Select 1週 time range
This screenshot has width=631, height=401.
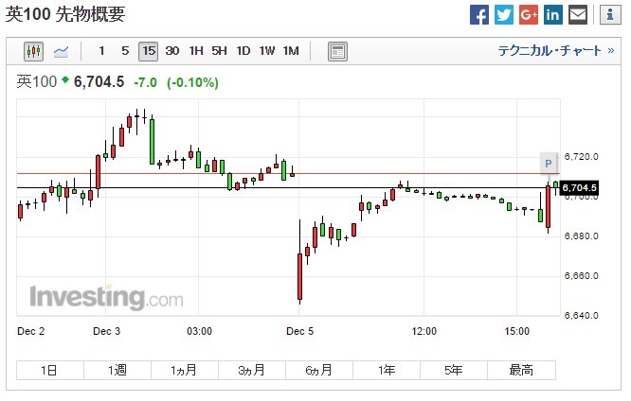(x=117, y=370)
